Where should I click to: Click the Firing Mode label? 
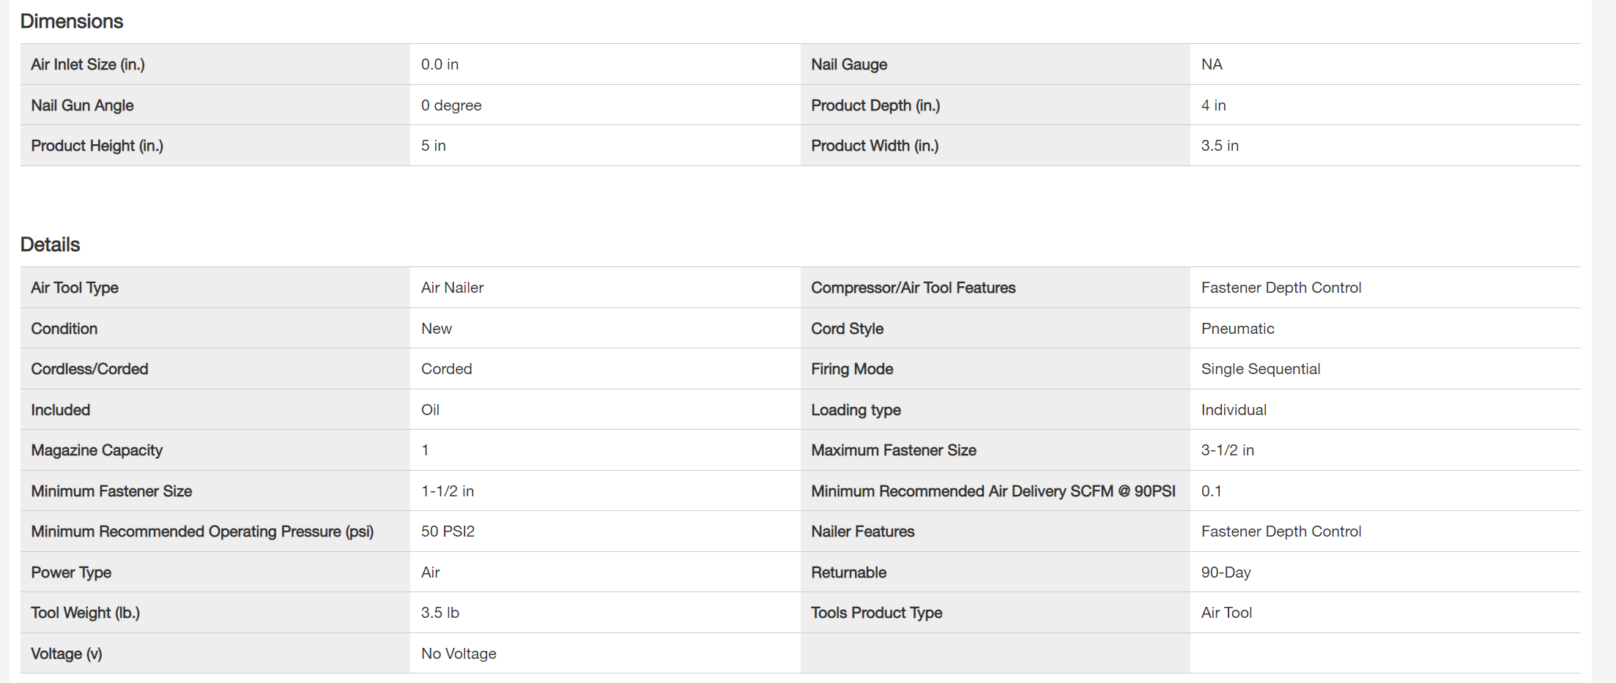pos(852,369)
